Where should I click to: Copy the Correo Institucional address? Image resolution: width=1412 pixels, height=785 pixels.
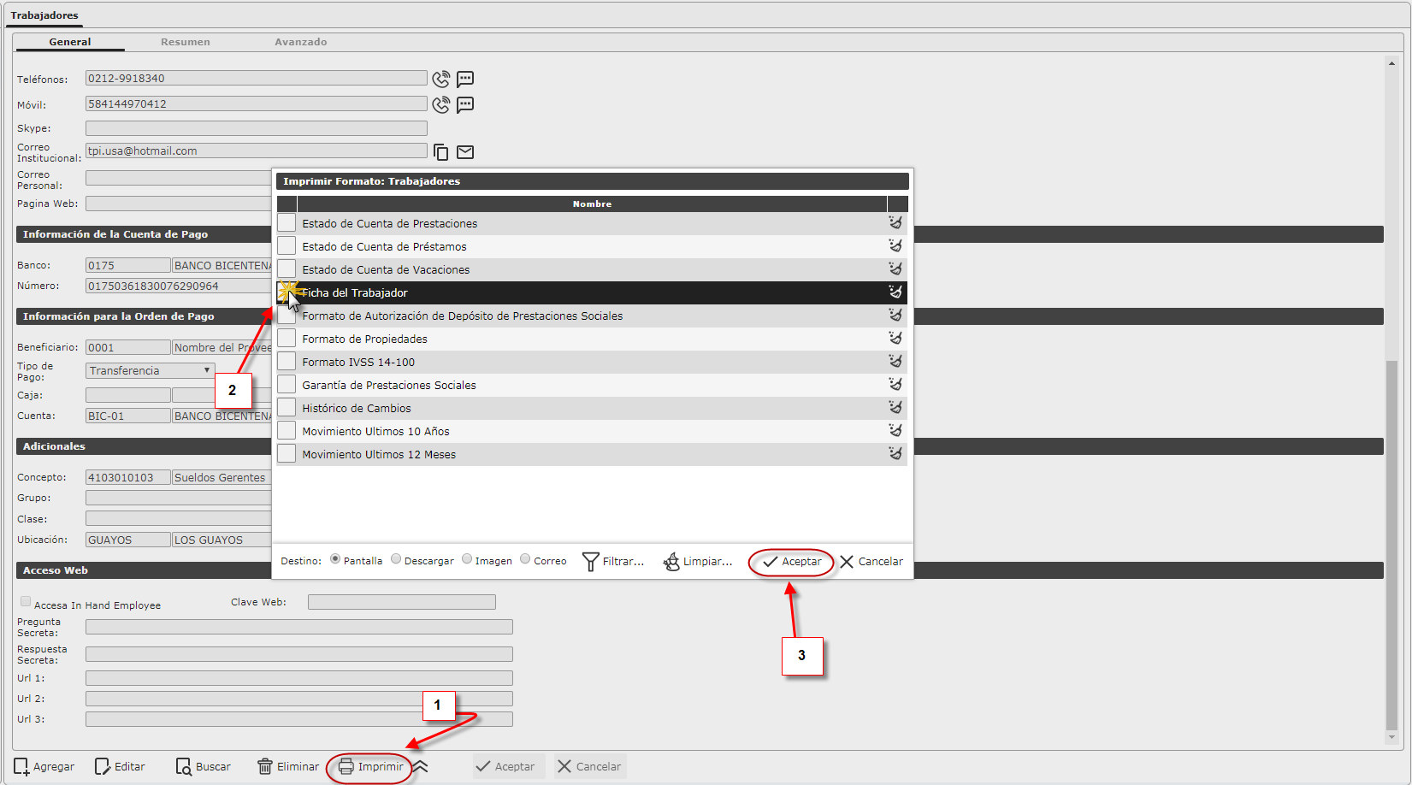(x=440, y=152)
